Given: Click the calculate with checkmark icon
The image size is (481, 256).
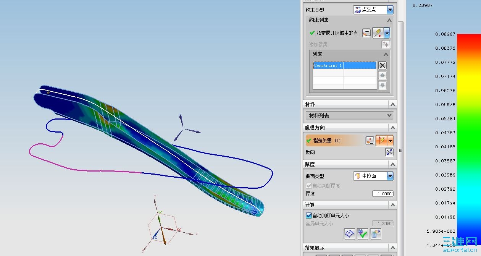Looking at the screenshot, I should (362, 234).
